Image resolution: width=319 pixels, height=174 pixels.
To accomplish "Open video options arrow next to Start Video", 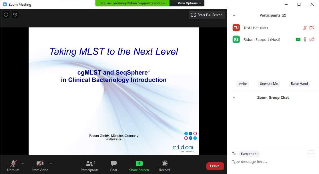I will click(x=51, y=163).
